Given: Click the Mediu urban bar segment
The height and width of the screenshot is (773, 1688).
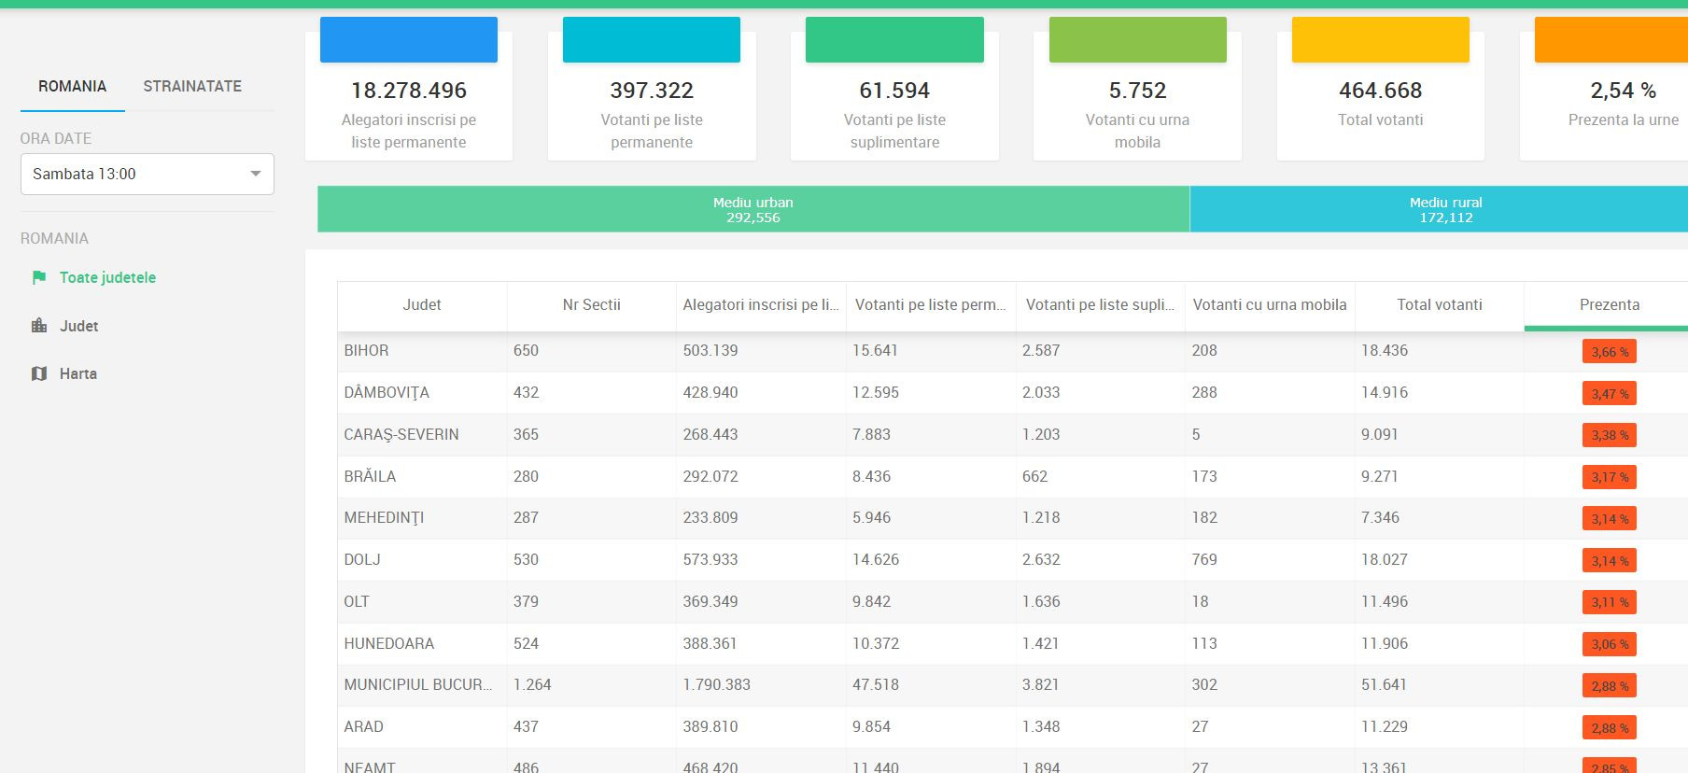Looking at the screenshot, I should (753, 209).
